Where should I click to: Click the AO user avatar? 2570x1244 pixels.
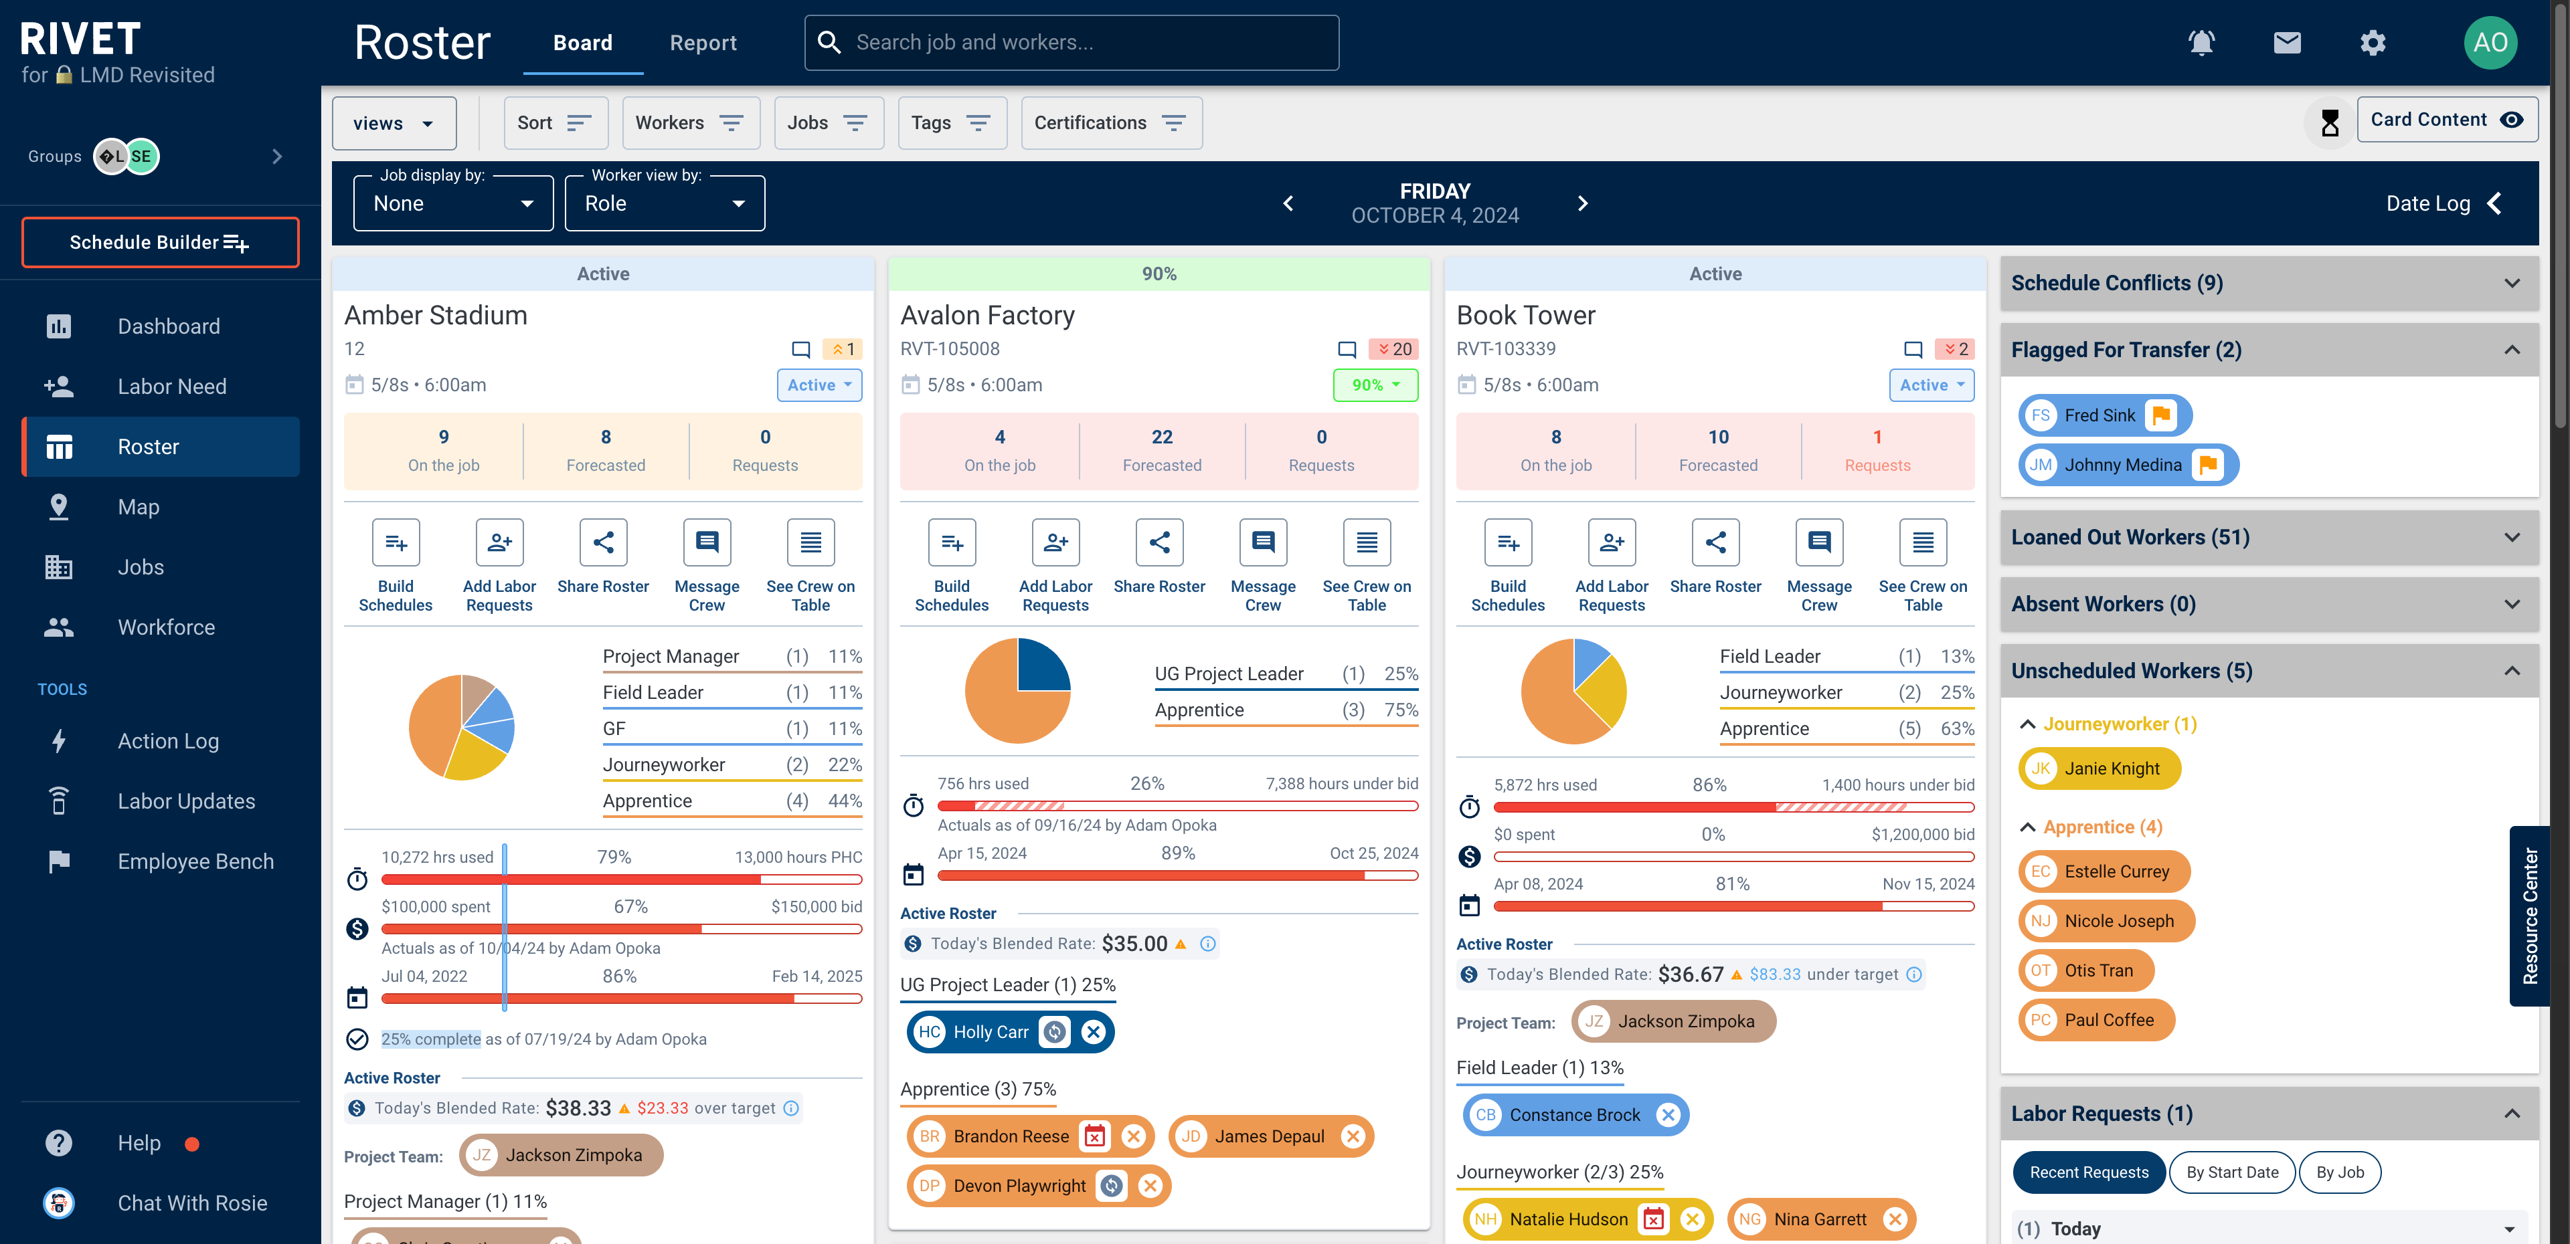[x=2490, y=43]
